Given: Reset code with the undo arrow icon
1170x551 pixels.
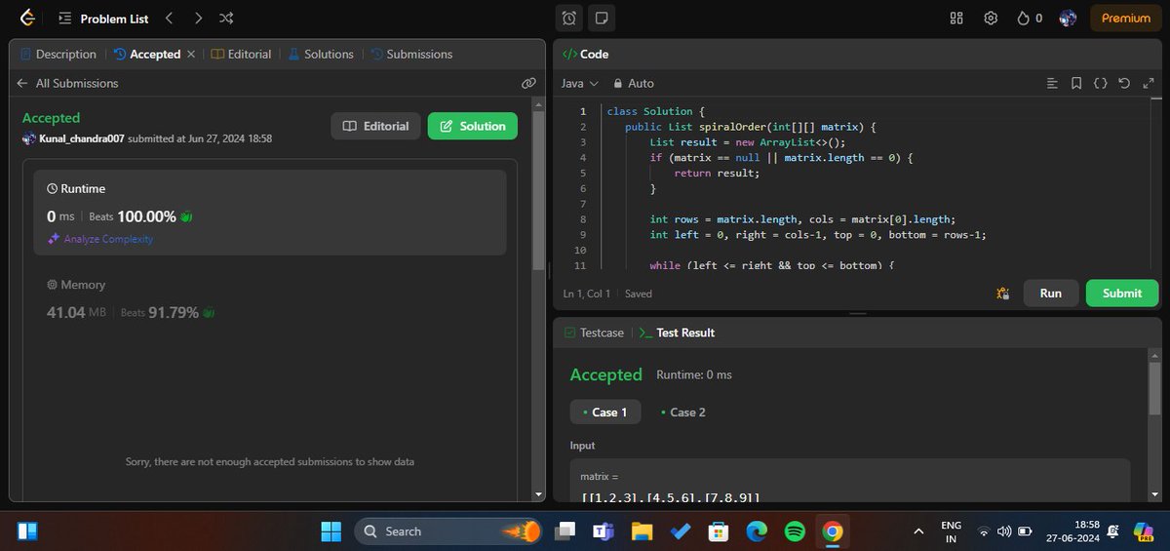Looking at the screenshot, I should [1124, 84].
